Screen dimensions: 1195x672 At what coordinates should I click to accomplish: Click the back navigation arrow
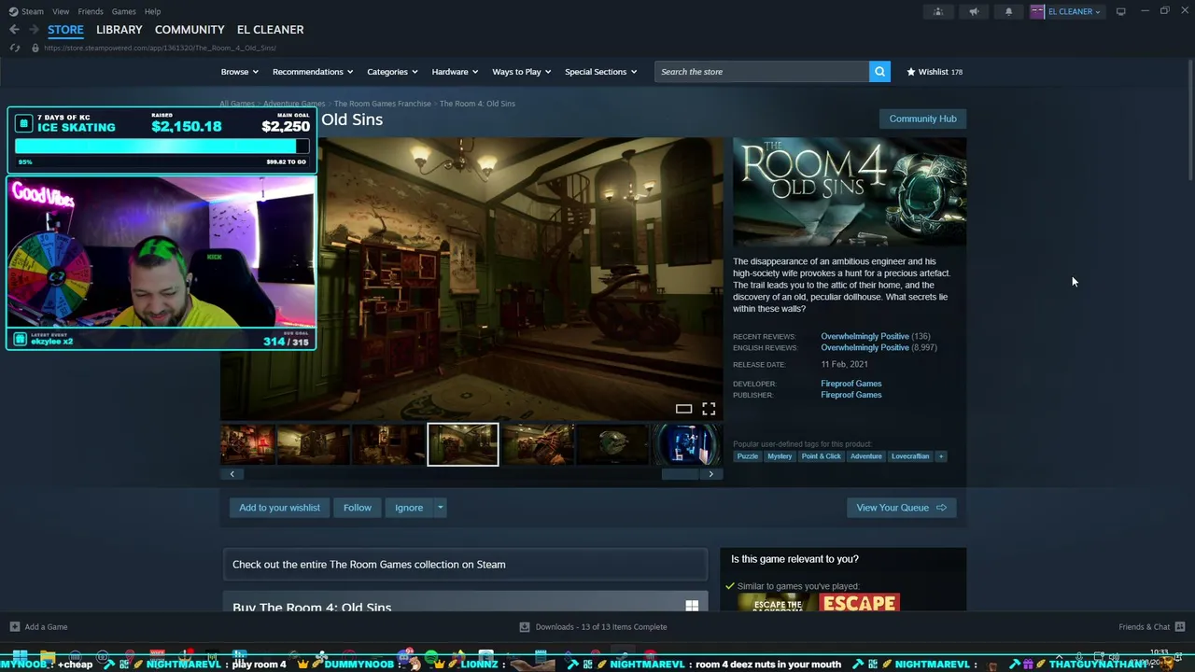14,30
